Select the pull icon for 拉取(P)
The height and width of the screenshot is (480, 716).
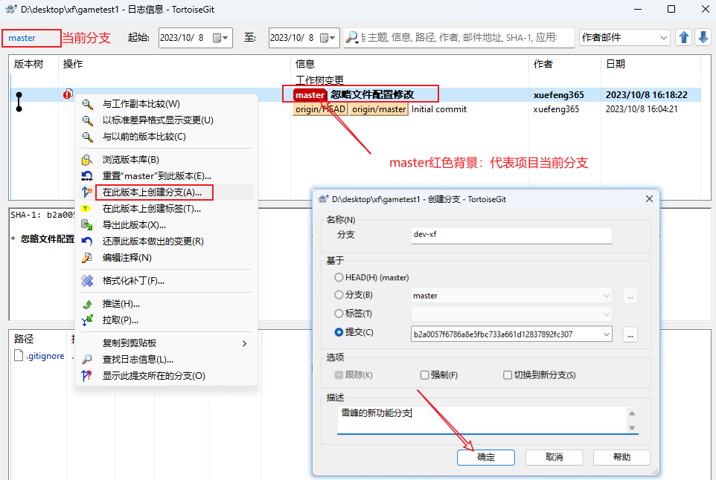pyautogui.click(x=86, y=320)
